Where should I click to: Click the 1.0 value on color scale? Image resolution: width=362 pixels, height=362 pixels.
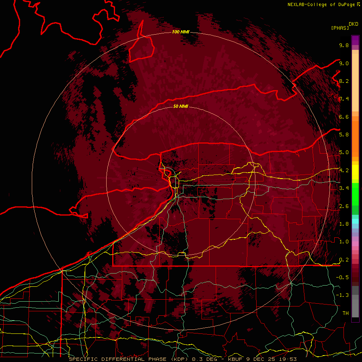coord(344,241)
